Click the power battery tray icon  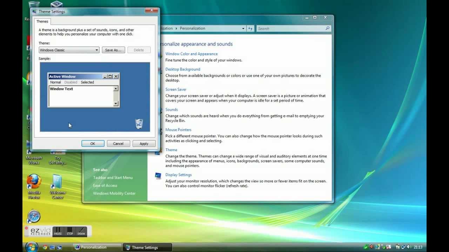[x=398, y=247]
